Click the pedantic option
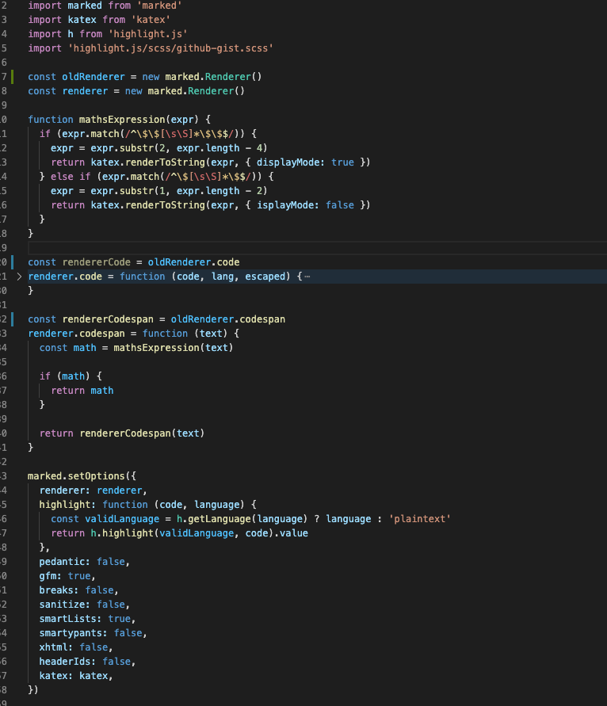Screen dimensions: 607x706 point(84,562)
